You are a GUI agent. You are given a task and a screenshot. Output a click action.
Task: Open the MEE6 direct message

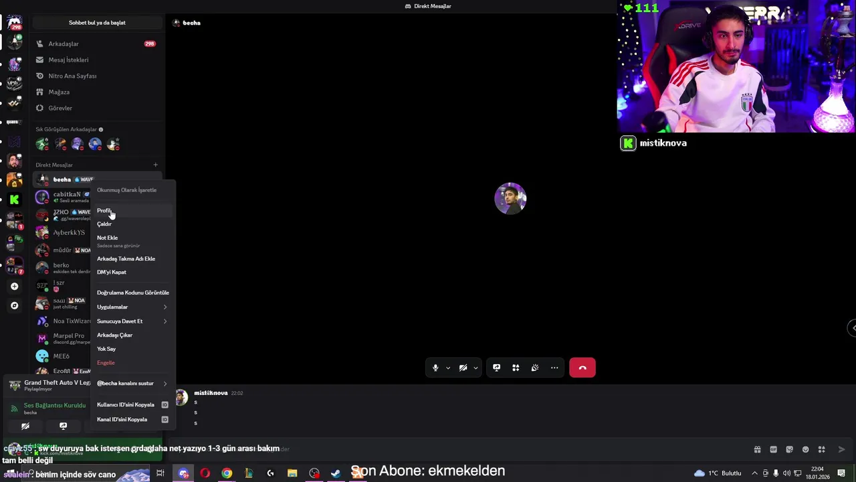pos(62,356)
